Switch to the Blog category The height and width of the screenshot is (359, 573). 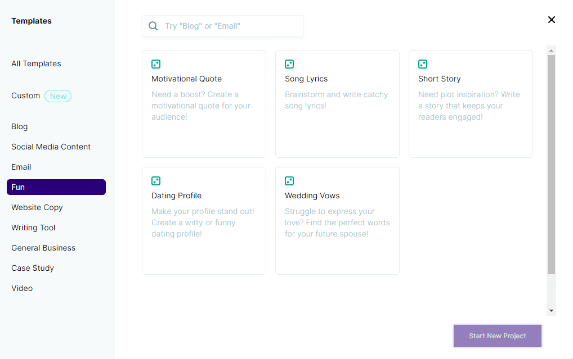tap(20, 126)
